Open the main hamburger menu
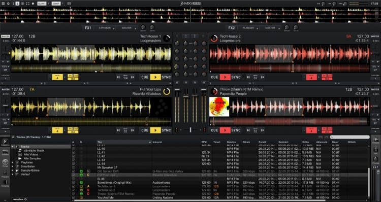 point(3,4)
